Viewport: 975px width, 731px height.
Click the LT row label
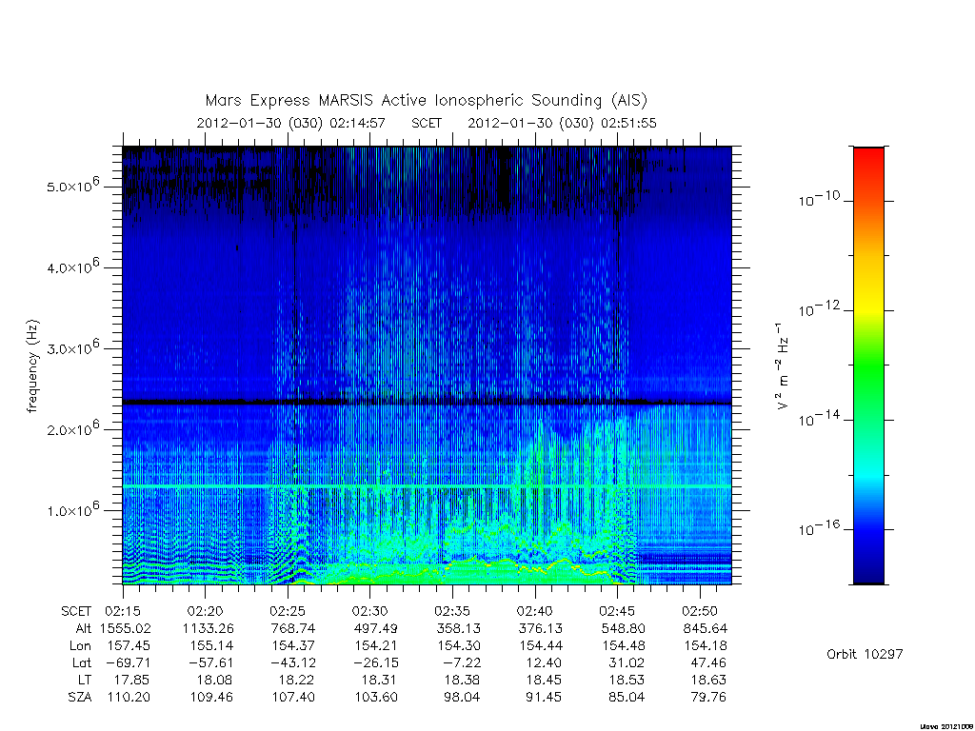click(x=85, y=680)
